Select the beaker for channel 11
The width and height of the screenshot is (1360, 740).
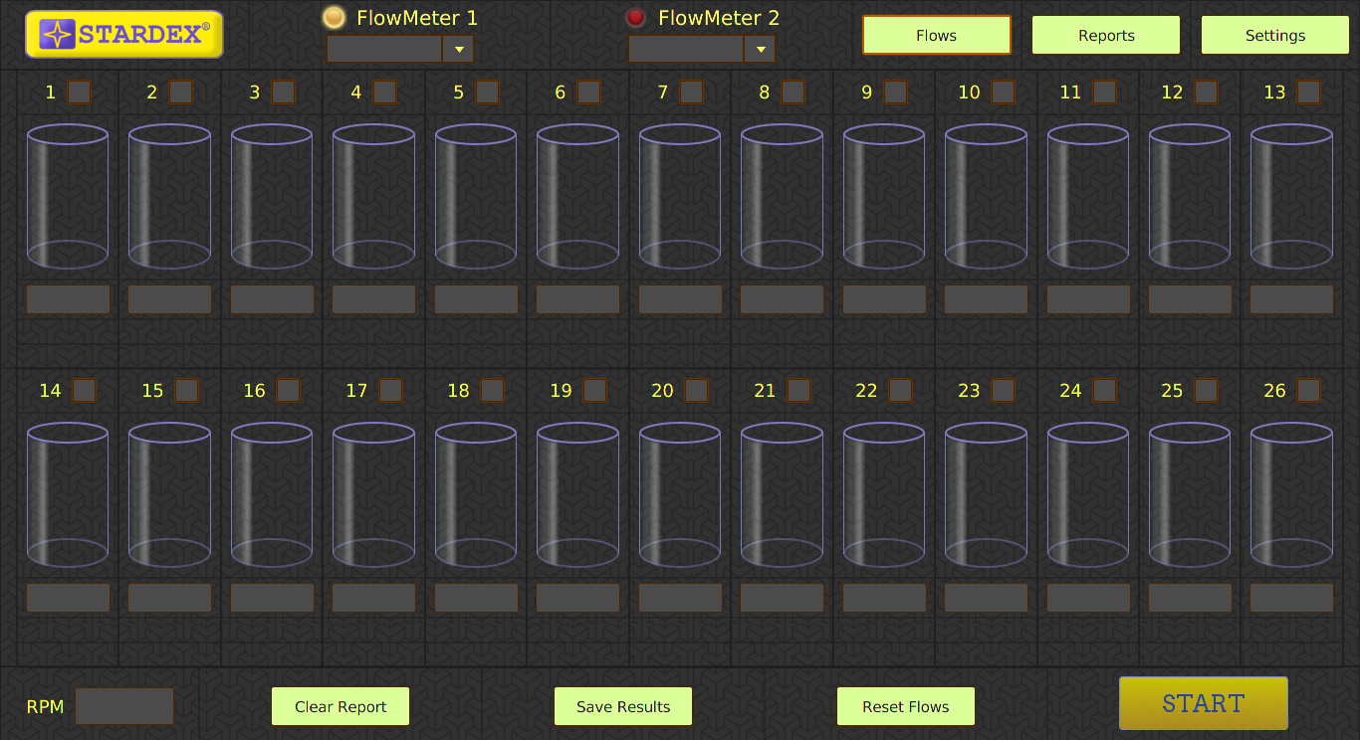(1088, 196)
